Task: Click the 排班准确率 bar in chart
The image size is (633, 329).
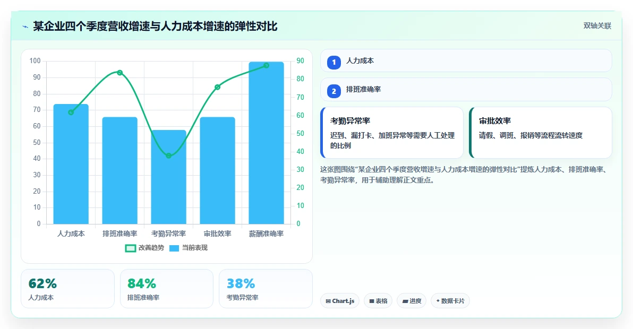Action: click(x=120, y=170)
